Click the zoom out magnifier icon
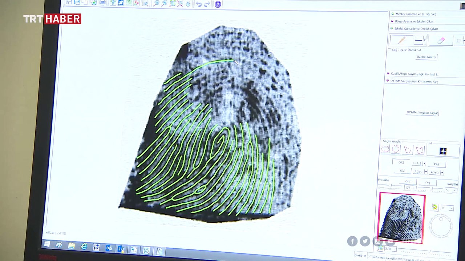 (x=156, y=3)
